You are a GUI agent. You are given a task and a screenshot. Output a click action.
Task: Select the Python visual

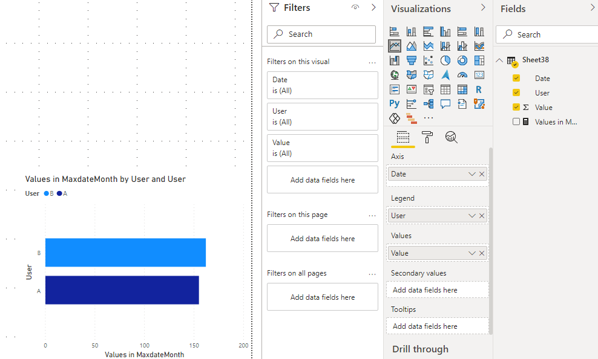(395, 103)
